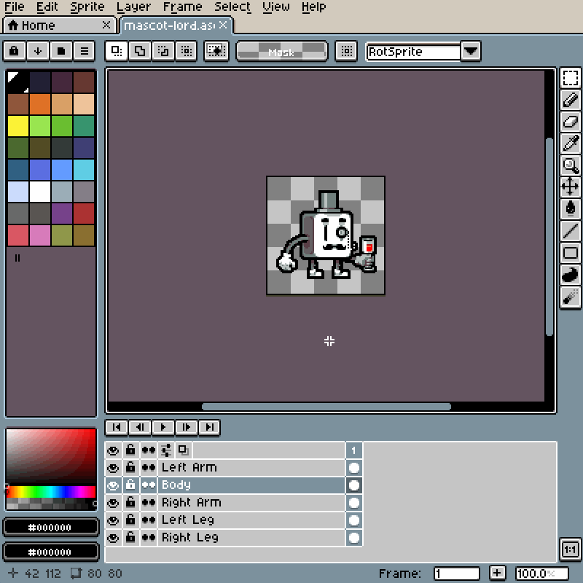Select the Move tool
The width and height of the screenshot is (583, 583).
click(571, 186)
